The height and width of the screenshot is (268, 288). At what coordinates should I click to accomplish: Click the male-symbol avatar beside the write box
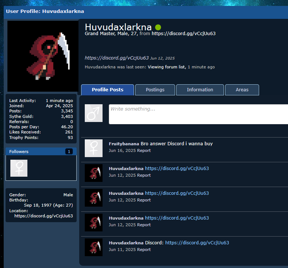[94, 113]
